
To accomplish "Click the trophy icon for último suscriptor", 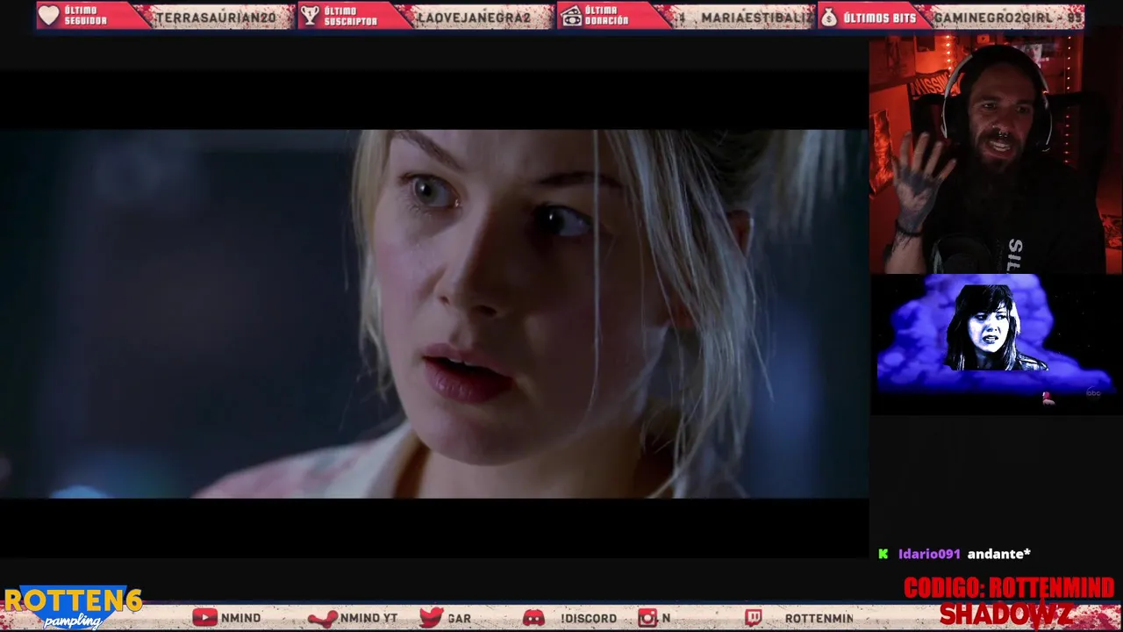I will pos(309,16).
